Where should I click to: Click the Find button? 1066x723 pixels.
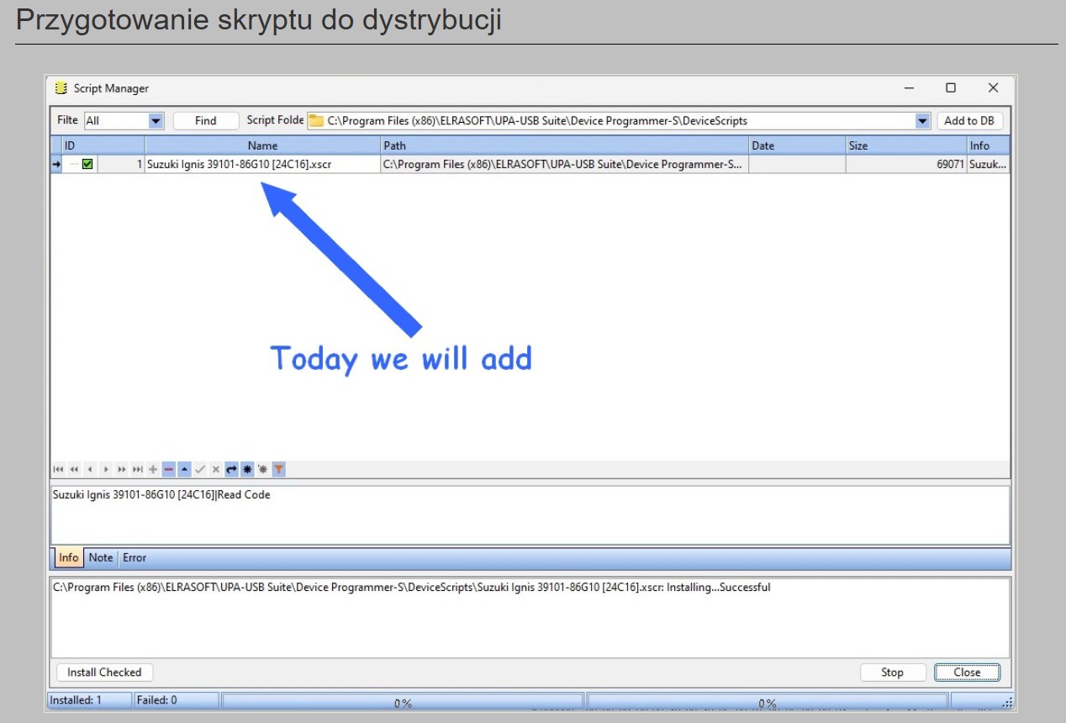pos(205,121)
